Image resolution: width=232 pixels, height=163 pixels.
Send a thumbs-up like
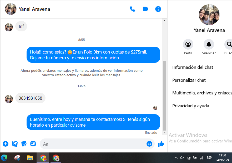(161, 144)
